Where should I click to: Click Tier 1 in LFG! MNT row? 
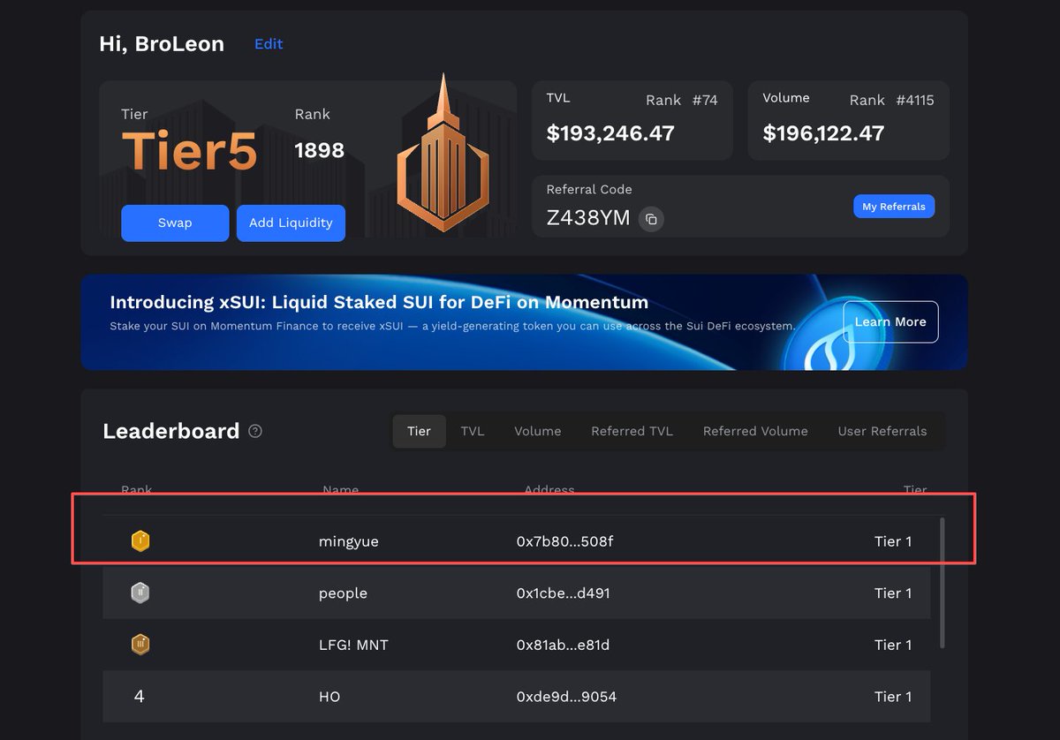(x=893, y=645)
